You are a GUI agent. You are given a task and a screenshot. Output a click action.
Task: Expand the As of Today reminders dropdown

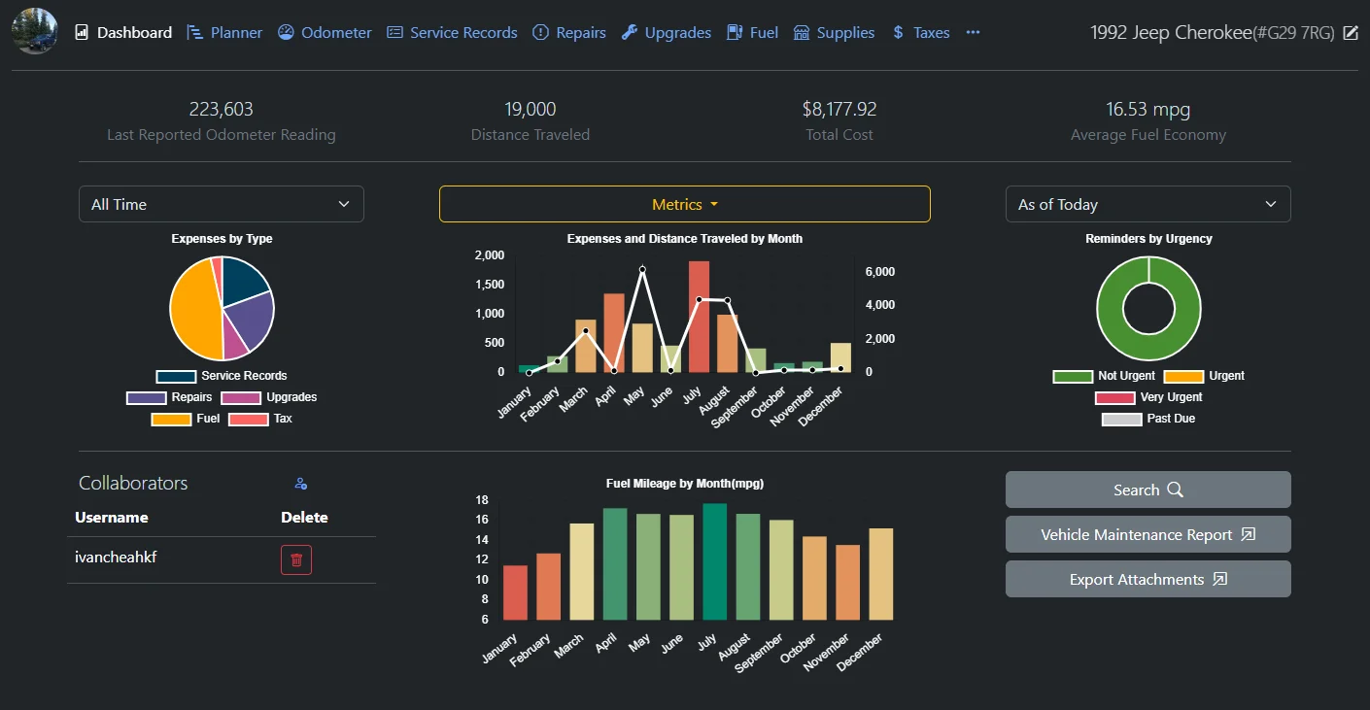pos(1147,204)
